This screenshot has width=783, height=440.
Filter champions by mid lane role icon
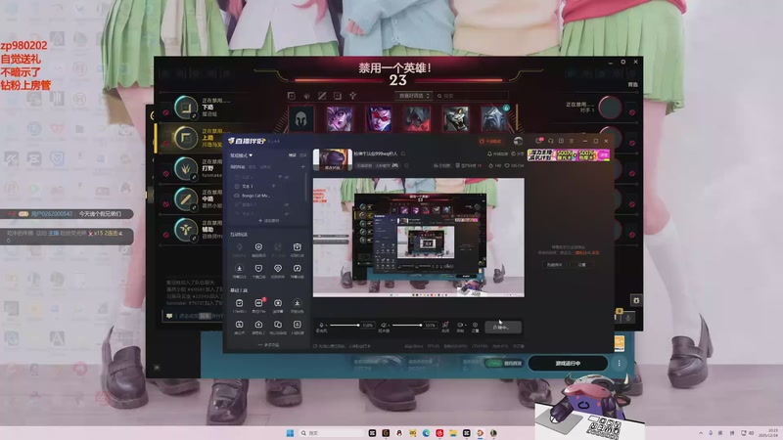tap(322, 95)
